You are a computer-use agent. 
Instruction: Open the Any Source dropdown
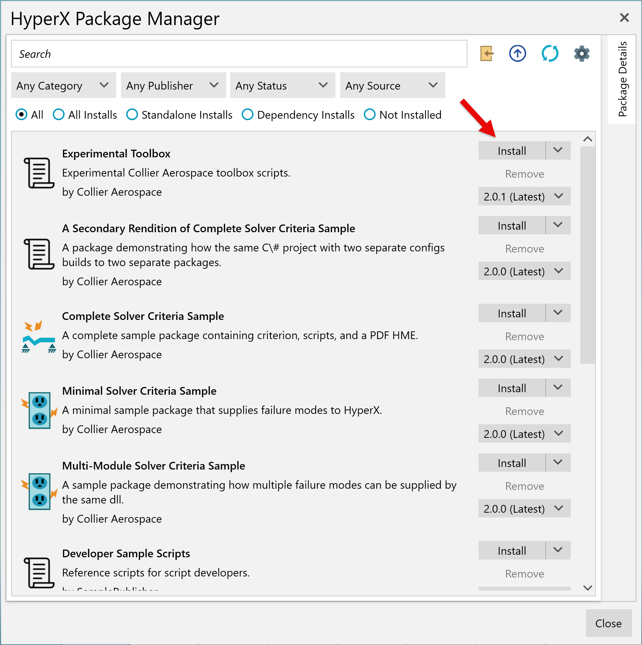pyautogui.click(x=393, y=86)
